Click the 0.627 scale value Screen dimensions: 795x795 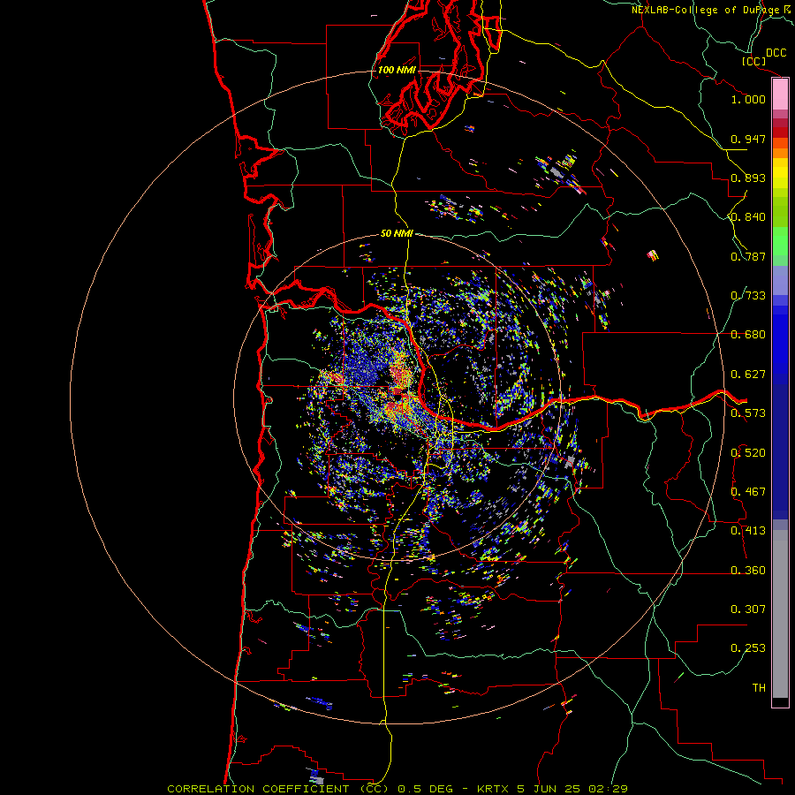point(748,375)
